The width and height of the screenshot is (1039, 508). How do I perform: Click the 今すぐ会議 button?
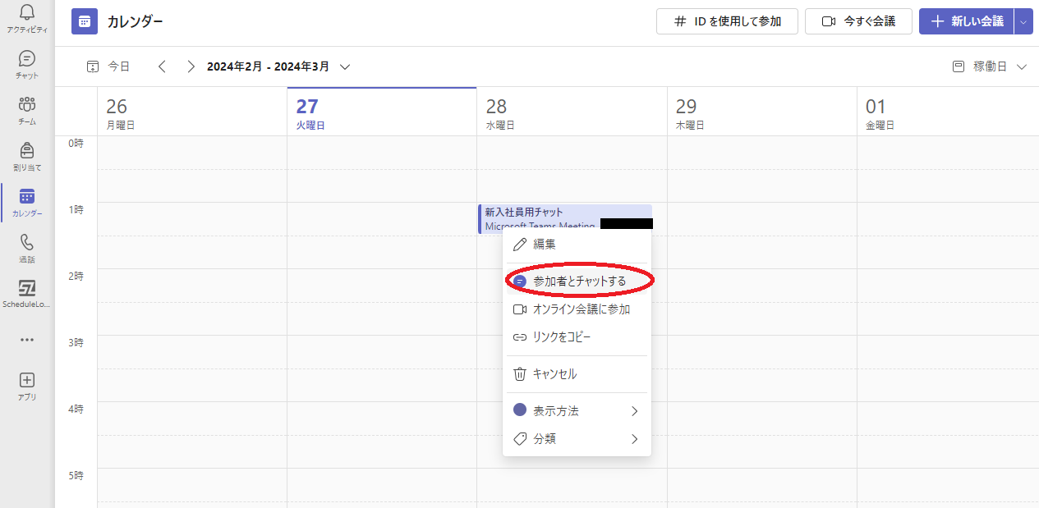coord(858,22)
